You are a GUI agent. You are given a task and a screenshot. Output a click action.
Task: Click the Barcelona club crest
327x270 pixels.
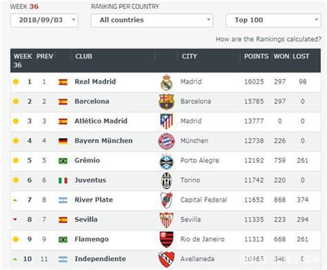coord(166,102)
